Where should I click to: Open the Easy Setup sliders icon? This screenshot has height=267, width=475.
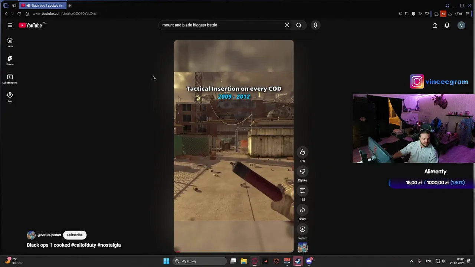468,14
